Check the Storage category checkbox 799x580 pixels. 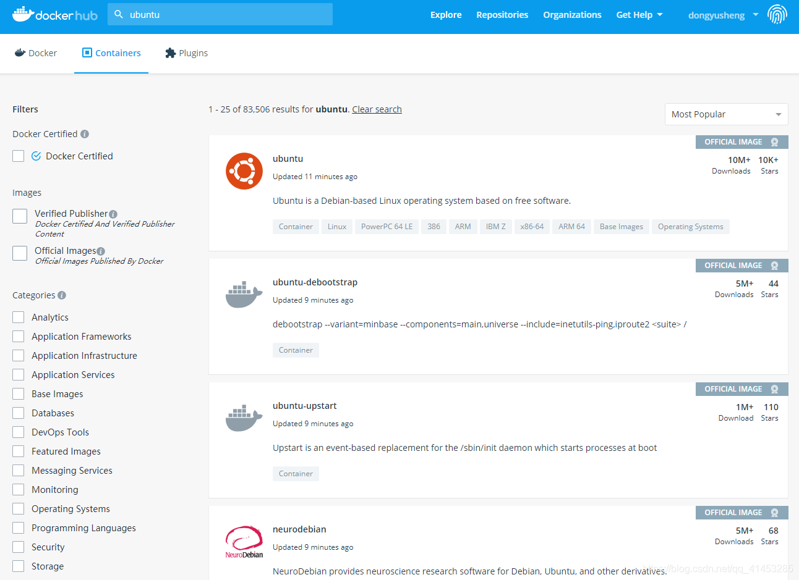tap(19, 566)
